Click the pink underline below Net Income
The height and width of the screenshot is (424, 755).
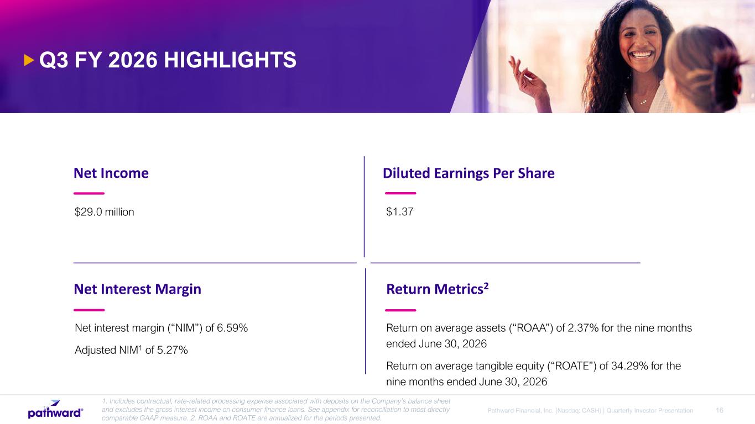pos(89,193)
